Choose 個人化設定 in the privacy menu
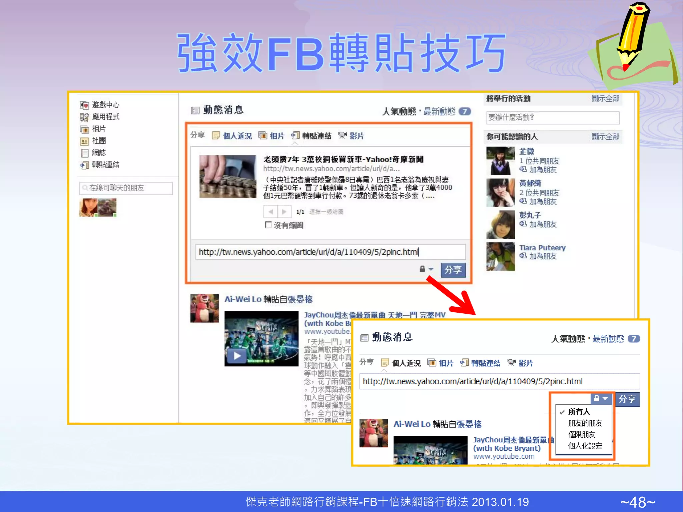The image size is (683, 512). (x=585, y=446)
